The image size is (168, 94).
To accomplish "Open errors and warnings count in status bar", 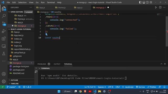I will click(x=27, y=87).
